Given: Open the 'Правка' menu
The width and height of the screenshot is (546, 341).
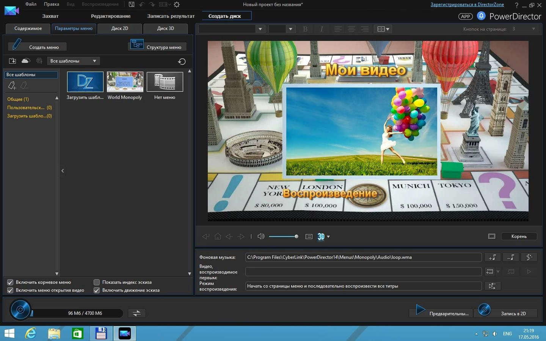Looking at the screenshot, I should (52, 4).
